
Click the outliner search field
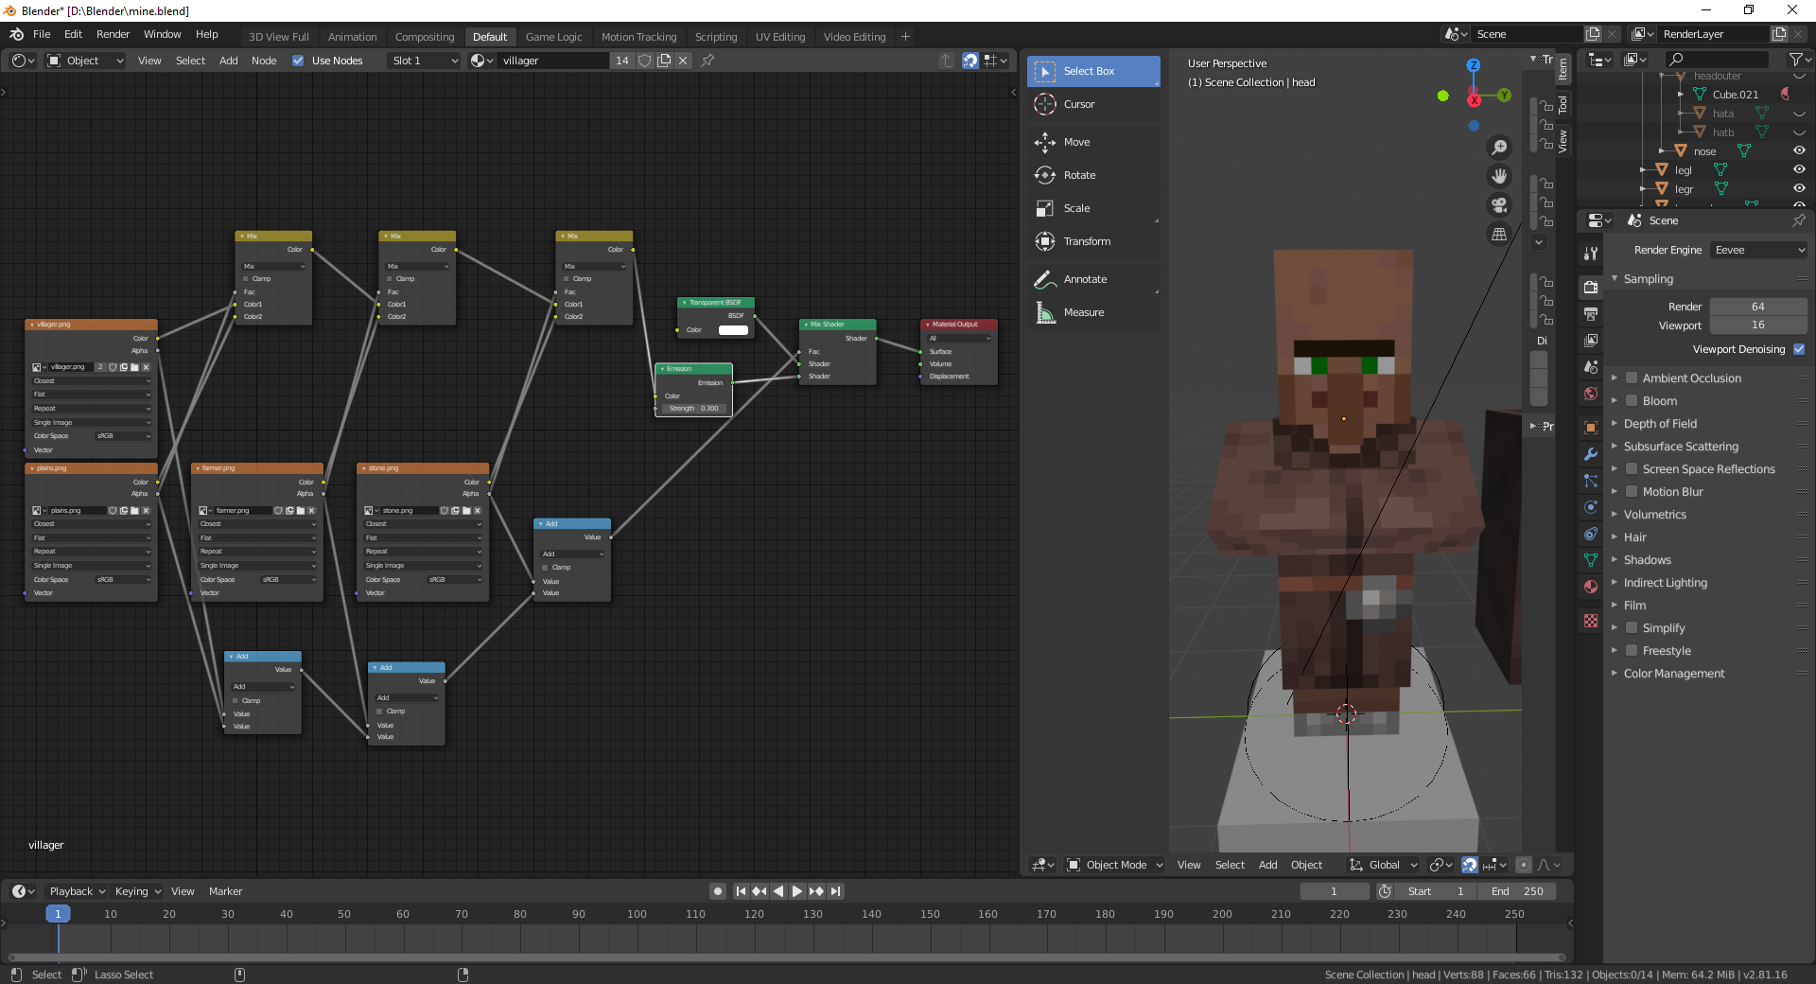click(x=1718, y=60)
